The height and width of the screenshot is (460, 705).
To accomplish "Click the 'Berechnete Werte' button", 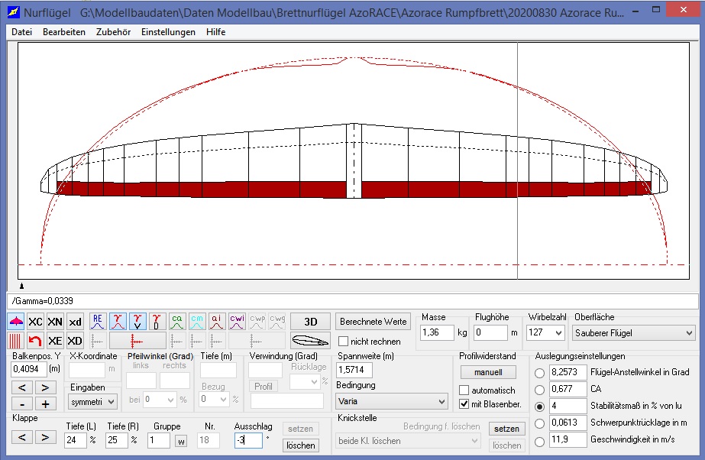I will 374,322.
